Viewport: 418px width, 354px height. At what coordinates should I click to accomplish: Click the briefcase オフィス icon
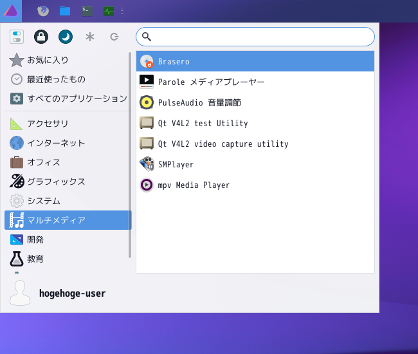pos(17,162)
